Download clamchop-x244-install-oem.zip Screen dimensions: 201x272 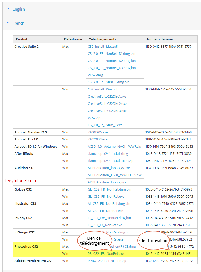[111, 161]
